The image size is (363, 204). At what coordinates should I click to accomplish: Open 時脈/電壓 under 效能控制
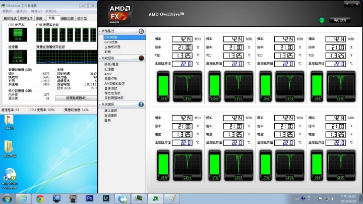pyautogui.click(x=111, y=65)
